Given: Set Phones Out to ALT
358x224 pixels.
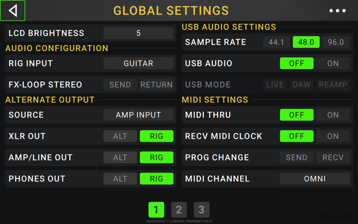Looking at the screenshot, I should pyautogui.click(x=120, y=179).
